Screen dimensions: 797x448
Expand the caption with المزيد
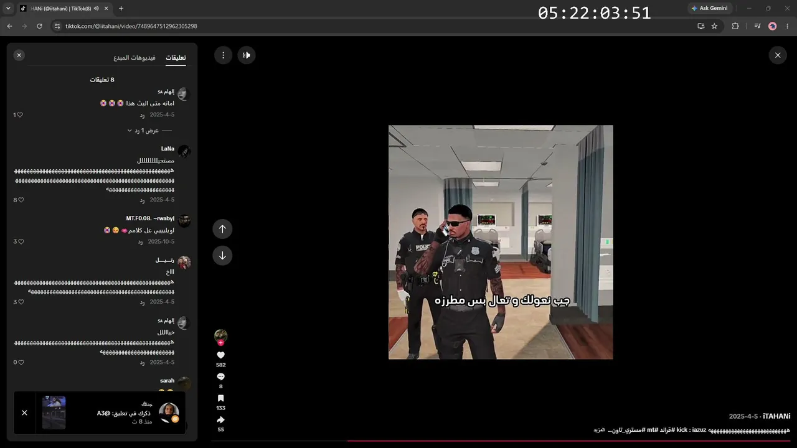[x=599, y=430]
